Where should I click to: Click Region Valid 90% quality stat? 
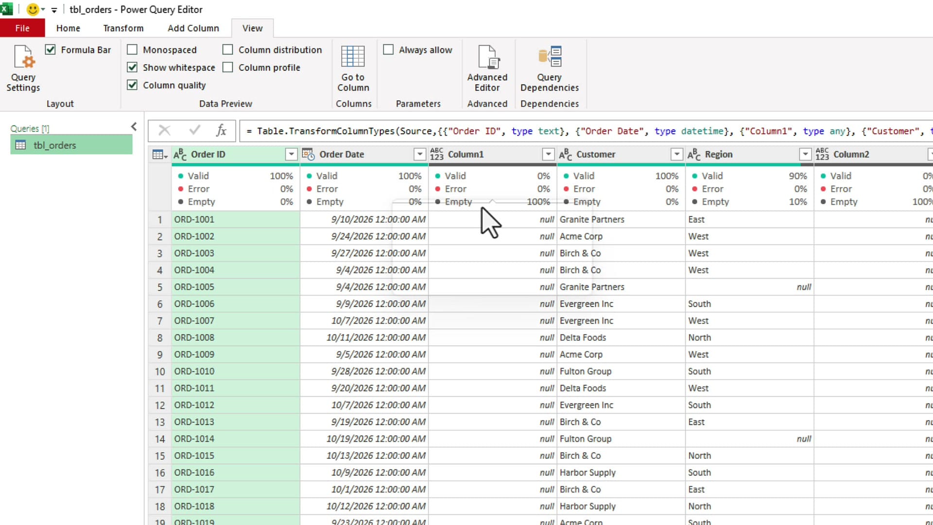coord(750,176)
